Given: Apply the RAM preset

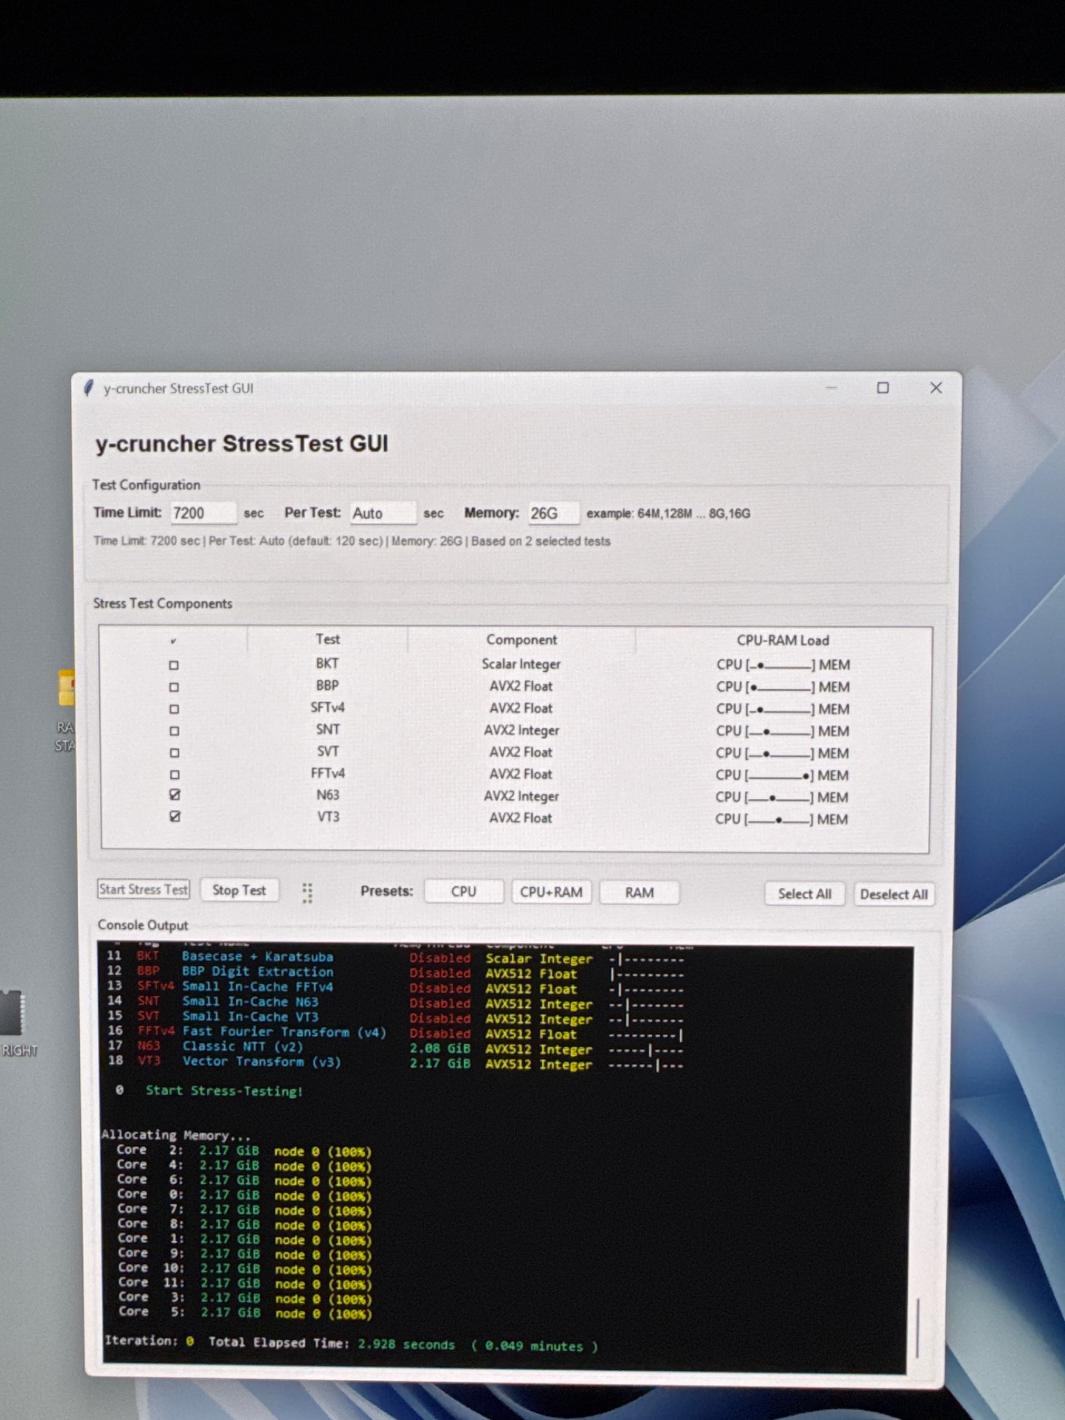Looking at the screenshot, I should 639,893.
